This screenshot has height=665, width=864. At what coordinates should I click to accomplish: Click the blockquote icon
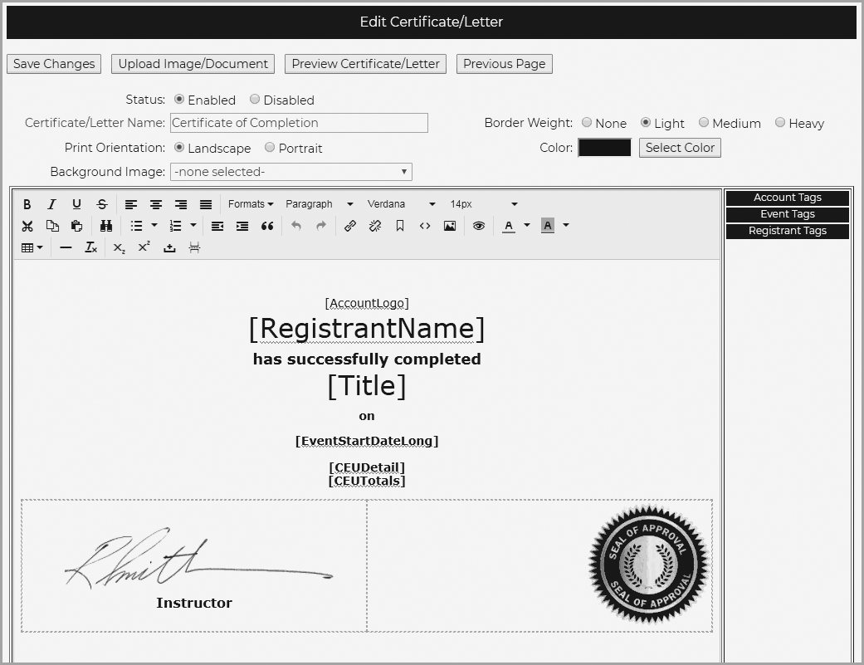point(267,226)
